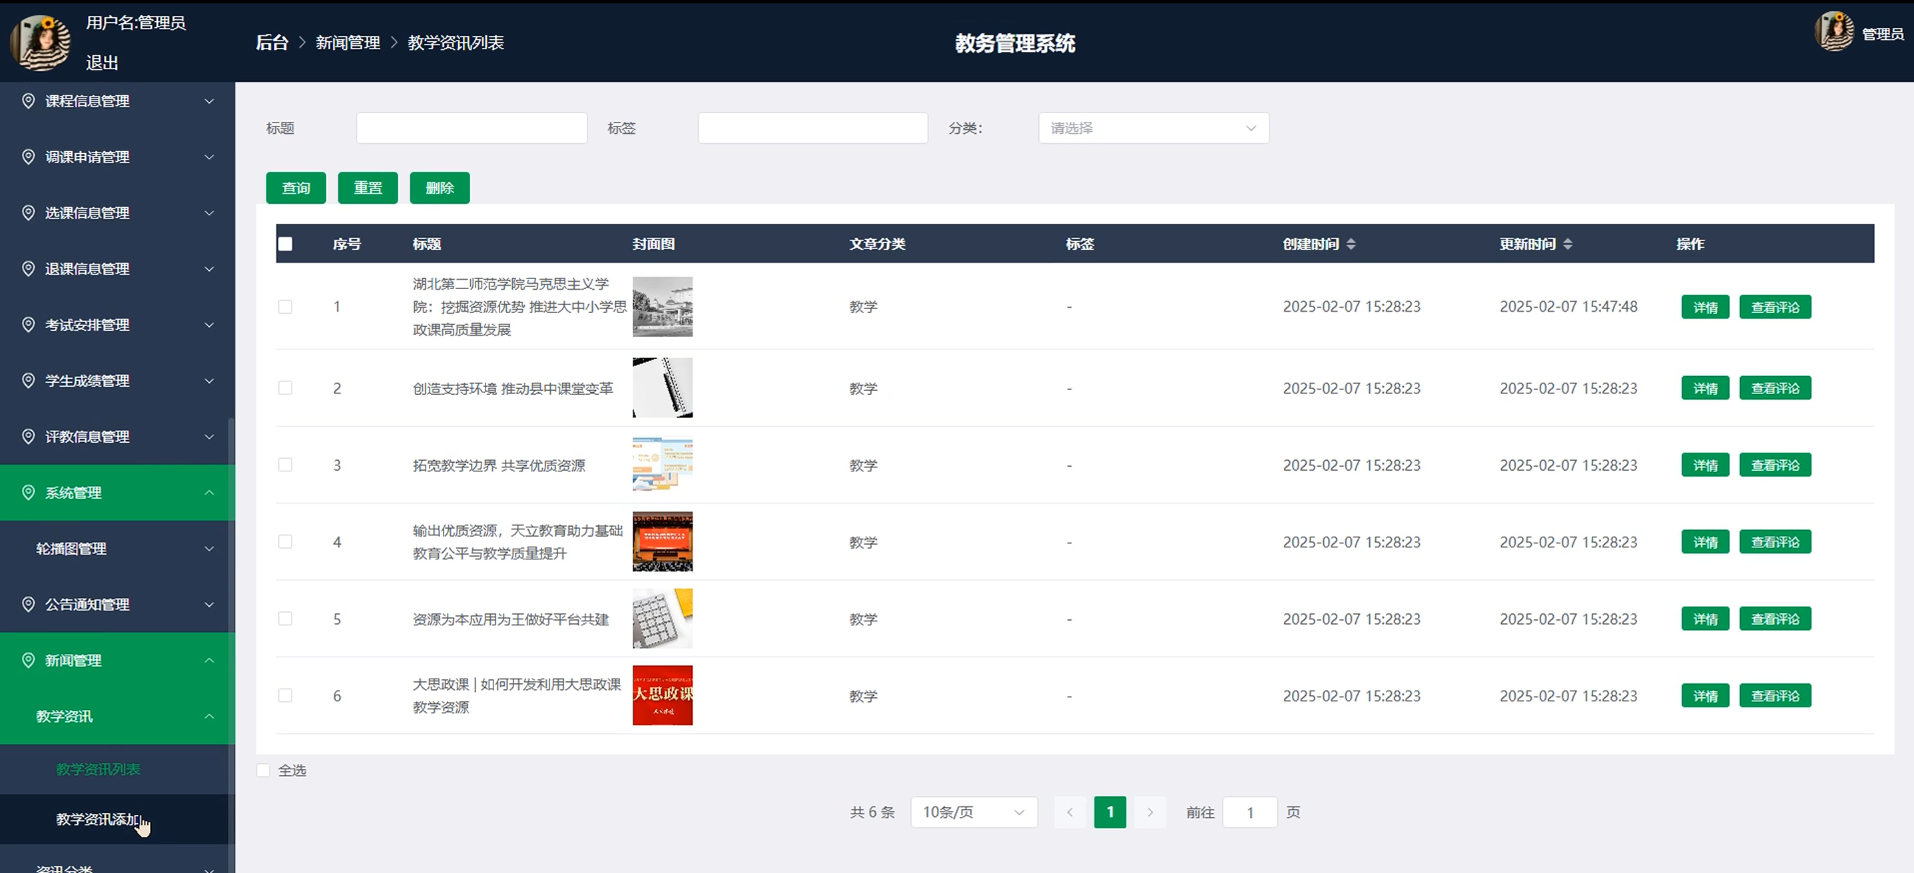Expand the 学生成绩管理 sidebar menu
This screenshot has width=1914, height=873.
pos(117,380)
